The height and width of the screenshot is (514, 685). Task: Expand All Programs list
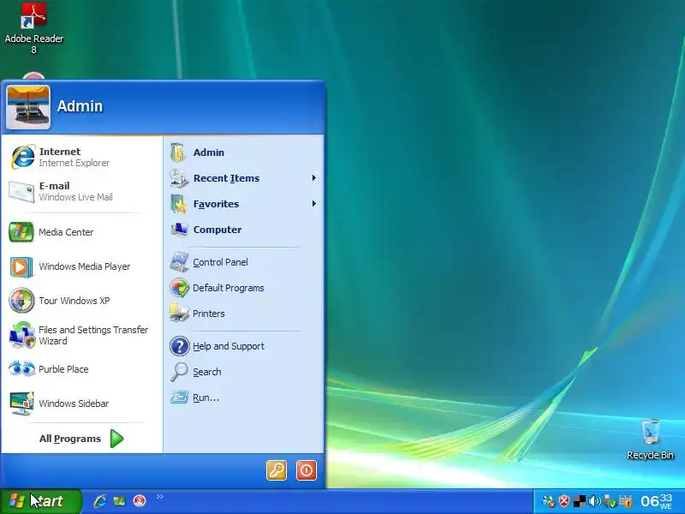click(81, 439)
